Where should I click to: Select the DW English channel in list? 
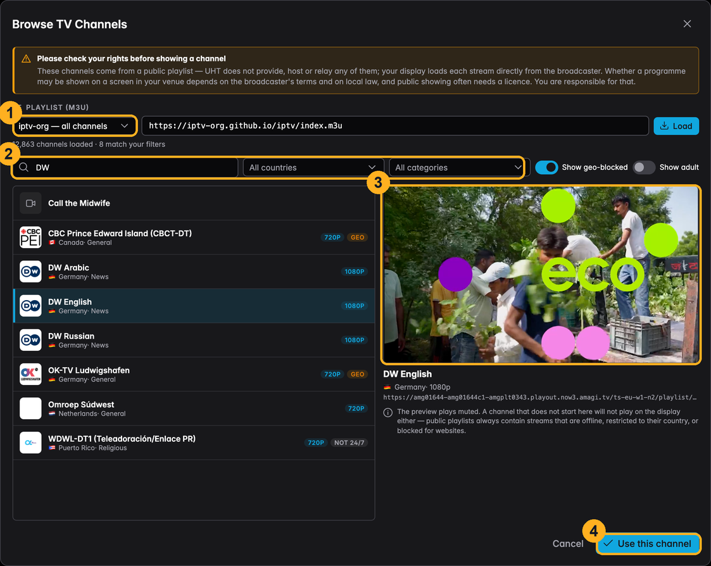[194, 306]
